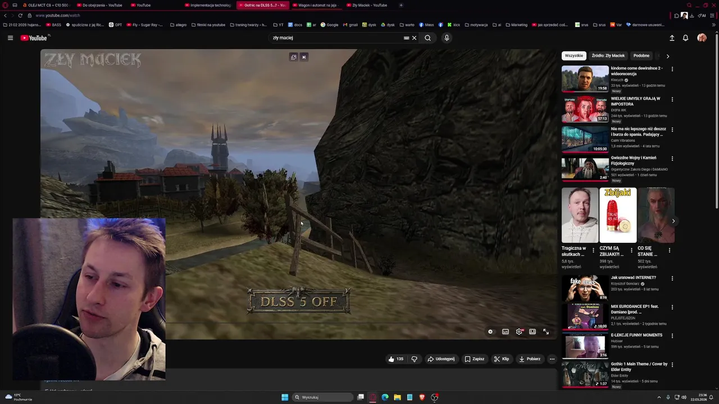
Task: Go to YouTube home via logo
Action: click(34, 38)
